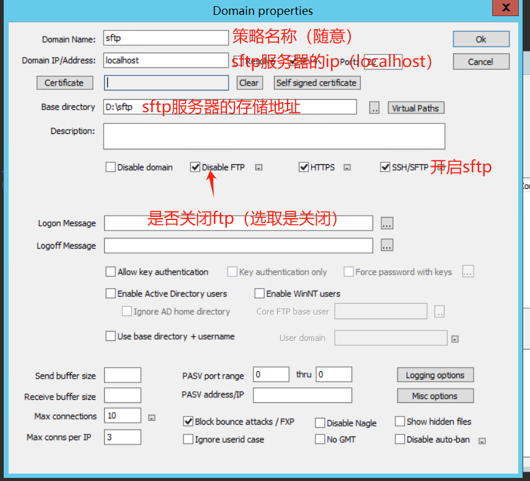530x481 pixels.
Task: Enable Allow key authentication
Action: [x=110, y=271]
